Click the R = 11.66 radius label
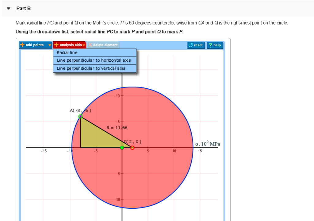This screenshot has height=221, width=314. 117,128
